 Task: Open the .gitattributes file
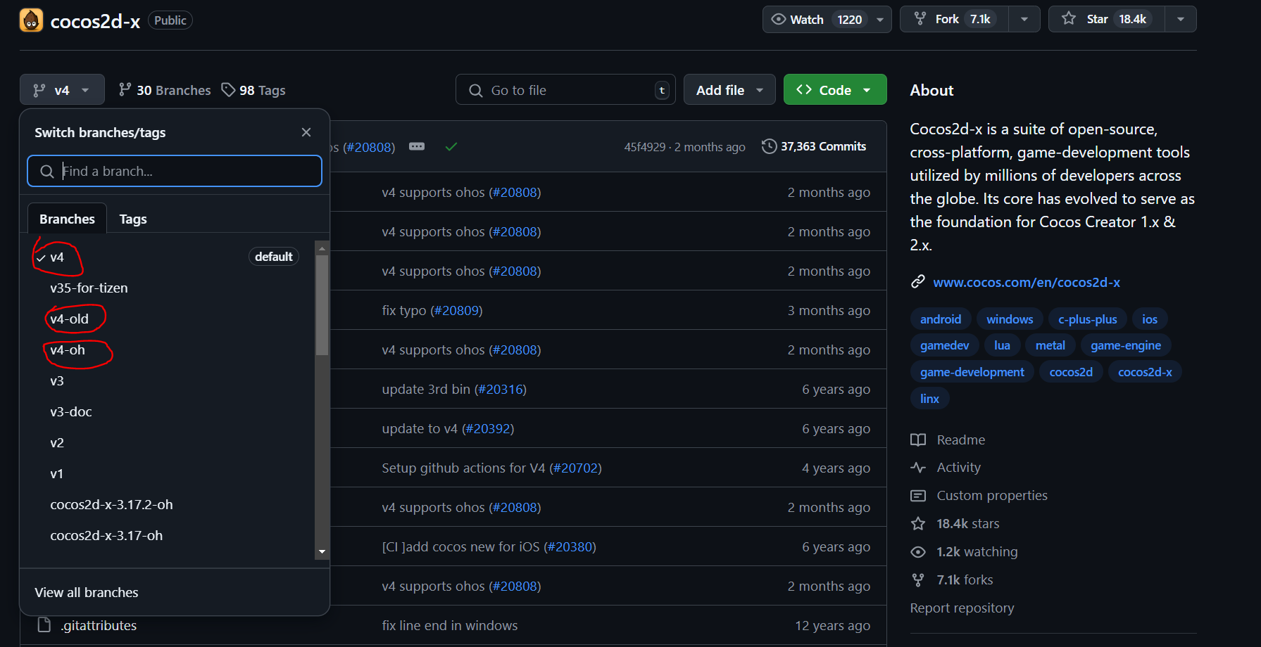(x=99, y=625)
